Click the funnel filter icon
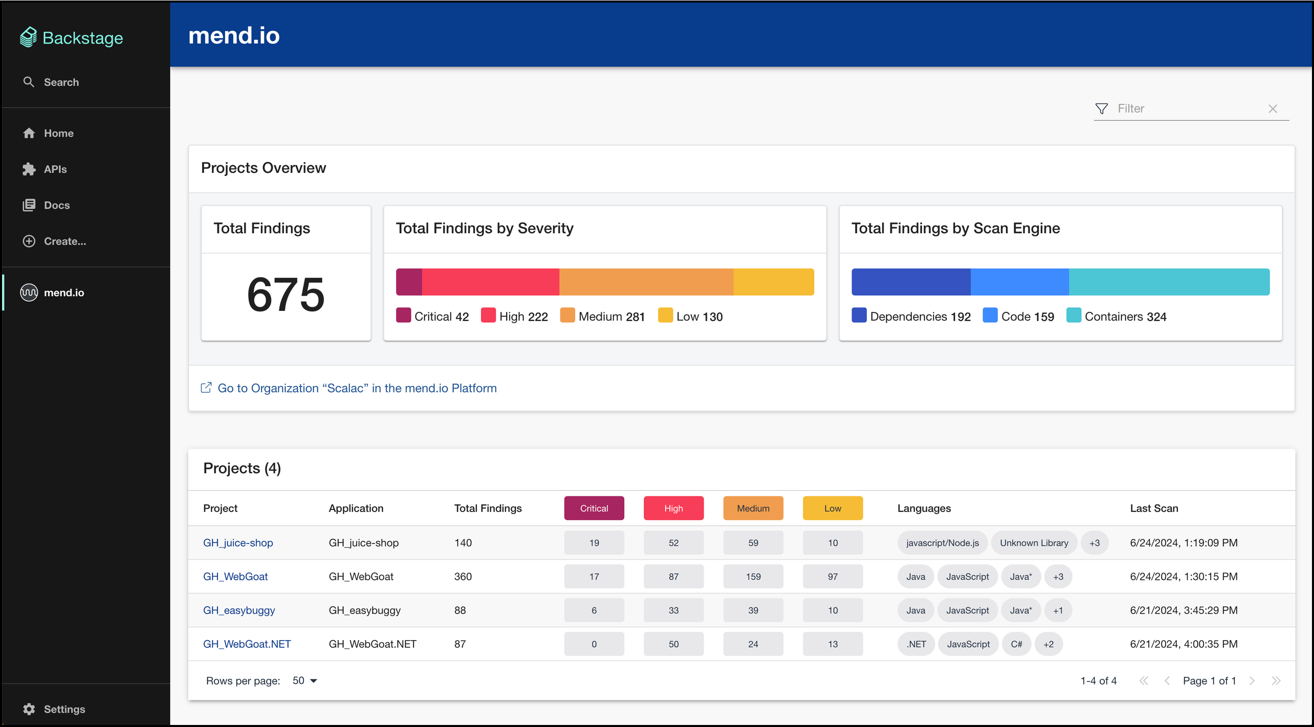 click(1101, 108)
